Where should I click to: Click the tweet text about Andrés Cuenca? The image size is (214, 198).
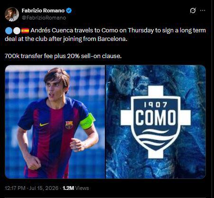105,35
